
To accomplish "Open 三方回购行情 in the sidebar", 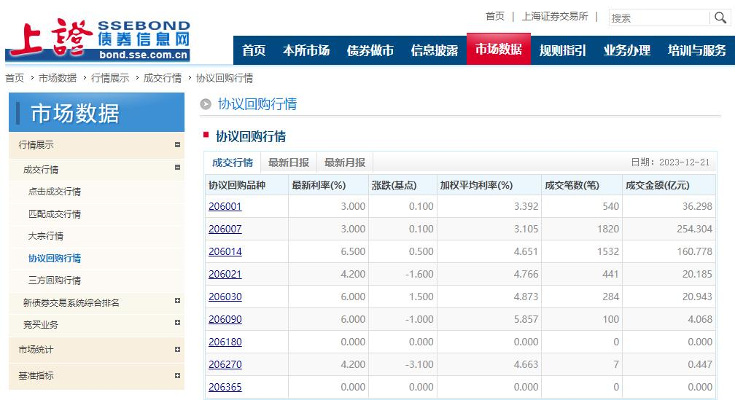I will [x=55, y=280].
